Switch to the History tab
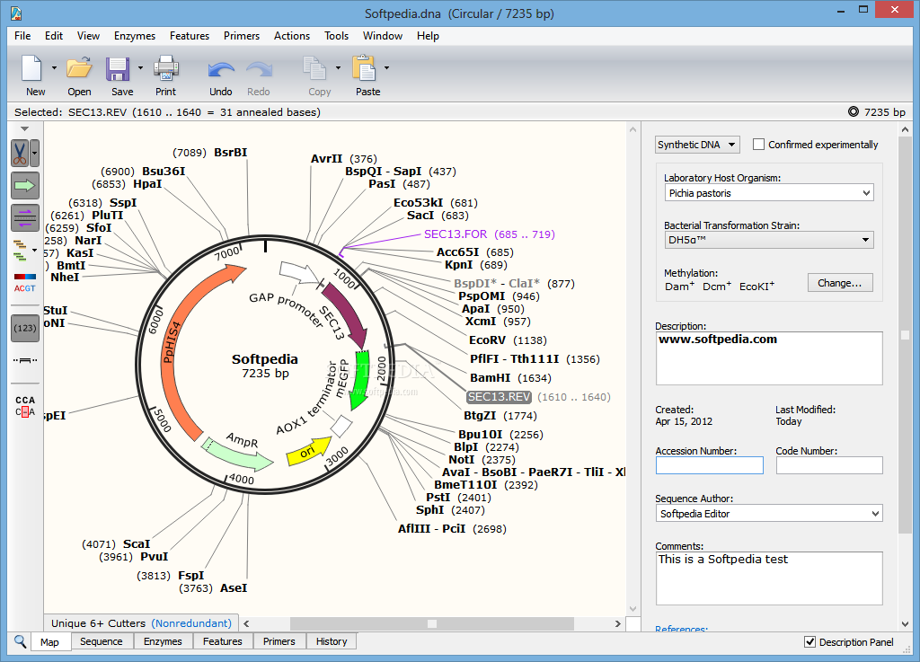920x662 pixels. tap(332, 641)
